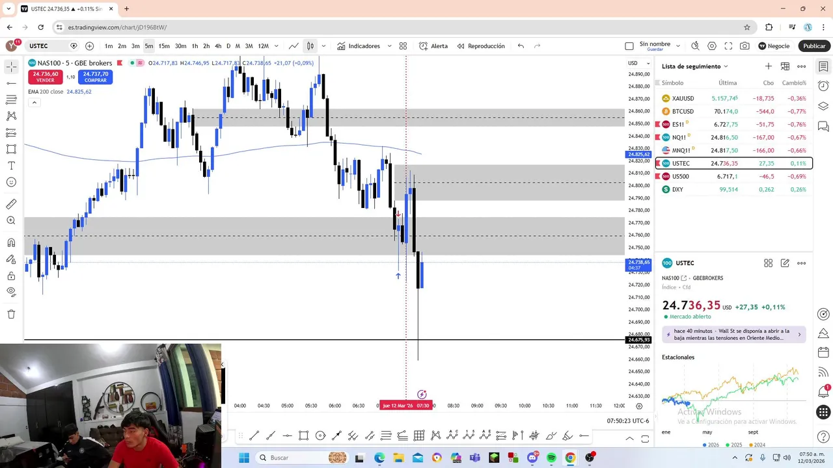The width and height of the screenshot is (833, 468).
Task: Expand the indicator favorites dropdown arrow
Action: (389, 46)
